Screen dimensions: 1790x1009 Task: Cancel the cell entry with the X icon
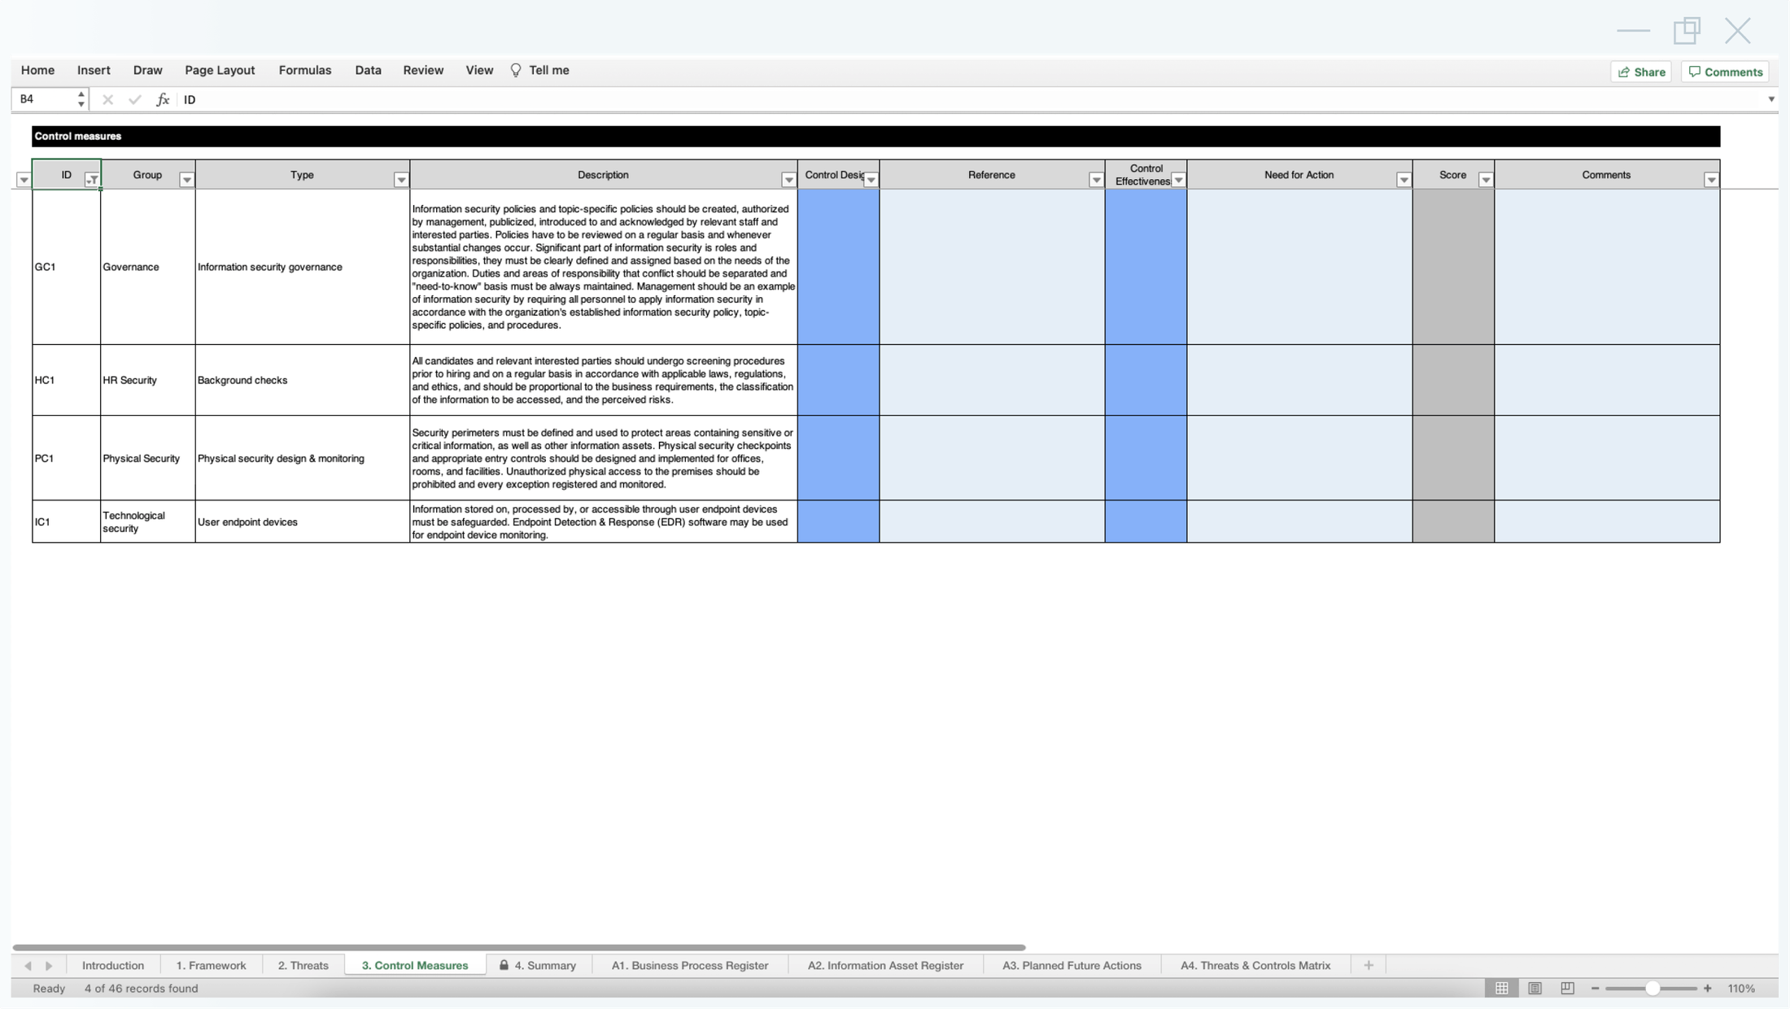coord(107,98)
